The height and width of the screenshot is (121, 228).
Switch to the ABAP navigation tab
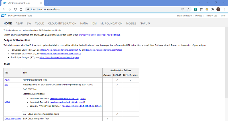coord(19,23)
